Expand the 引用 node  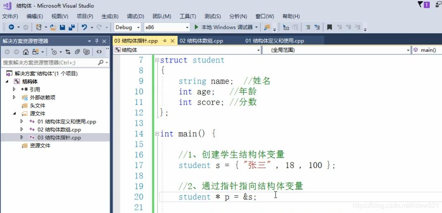tap(14, 89)
